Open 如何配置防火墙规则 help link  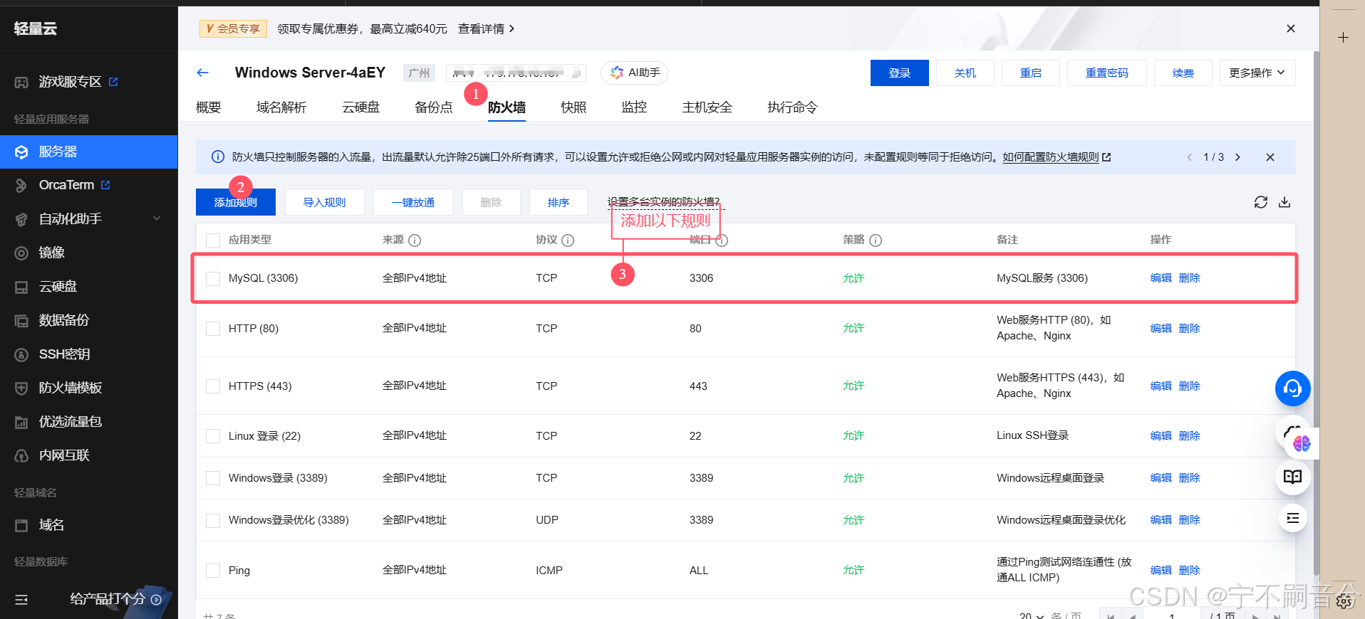(x=1057, y=157)
